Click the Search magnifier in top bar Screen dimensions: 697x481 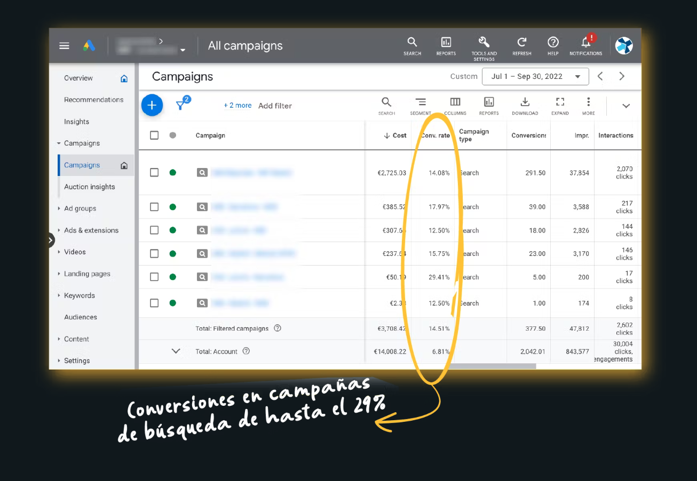[x=412, y=43]
